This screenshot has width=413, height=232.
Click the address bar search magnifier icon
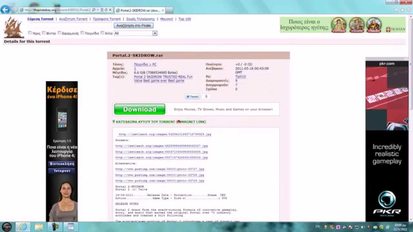(94, 10)
